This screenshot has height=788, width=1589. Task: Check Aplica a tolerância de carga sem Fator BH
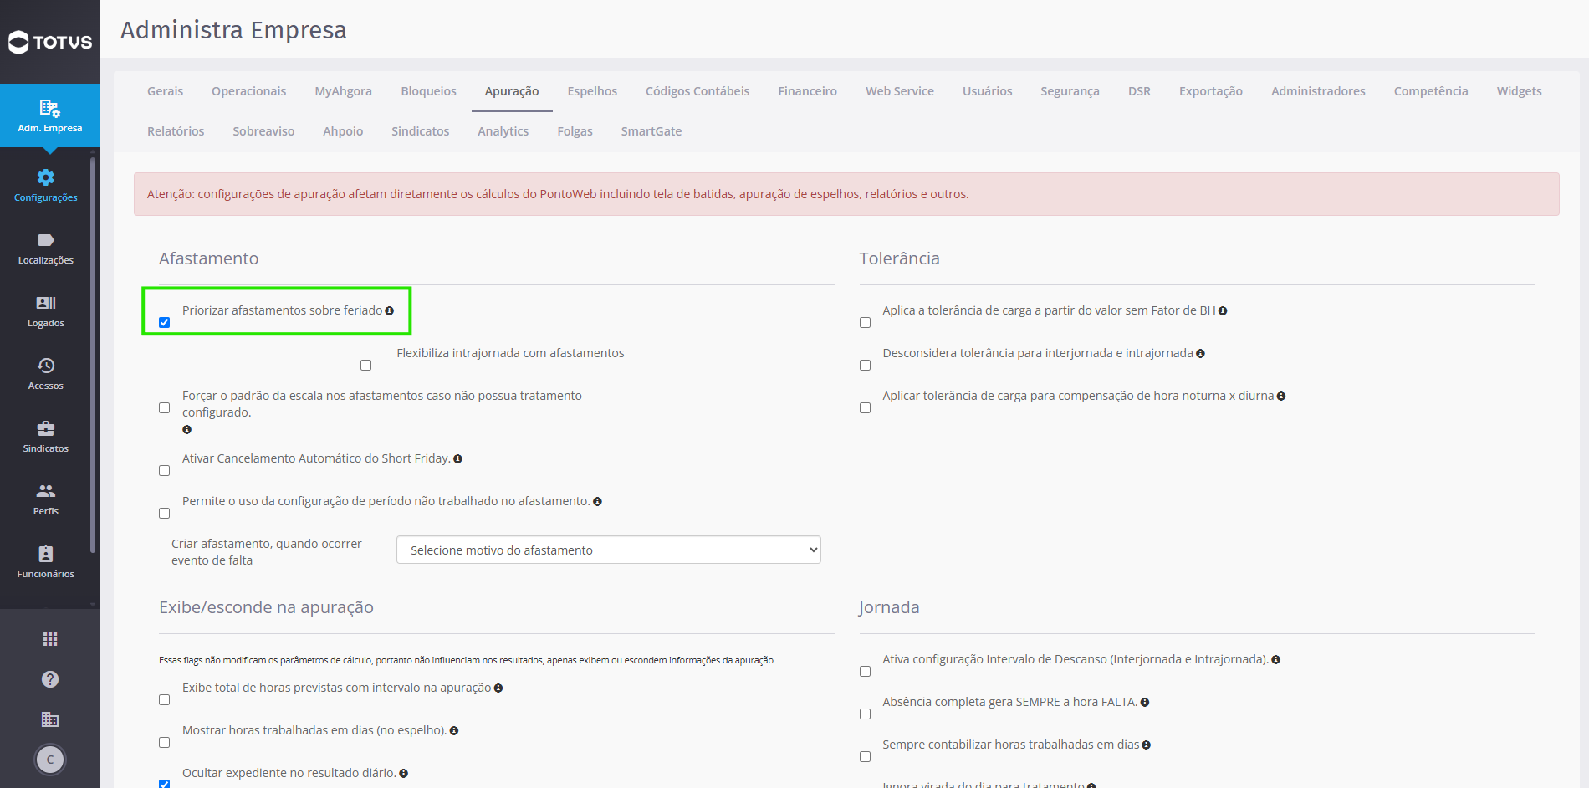(866, 323)
